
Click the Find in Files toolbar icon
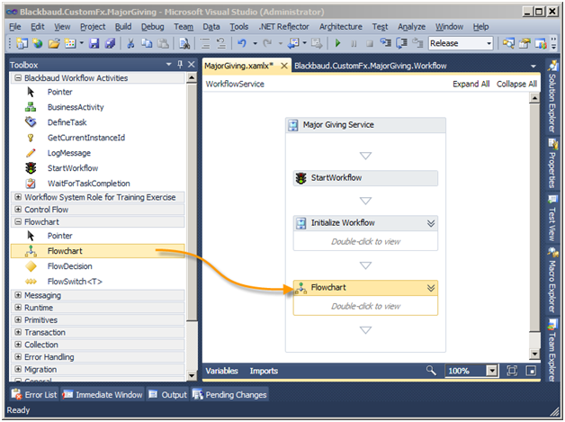[x=184, y=43]
